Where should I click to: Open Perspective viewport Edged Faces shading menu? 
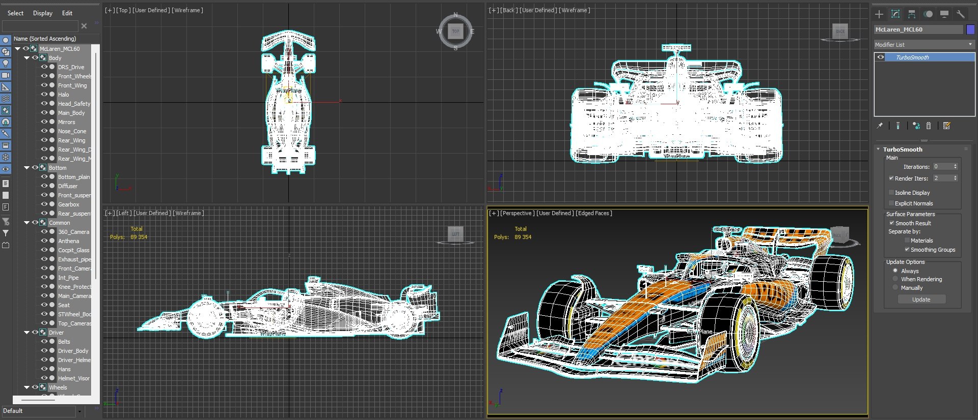pos(594,213)
